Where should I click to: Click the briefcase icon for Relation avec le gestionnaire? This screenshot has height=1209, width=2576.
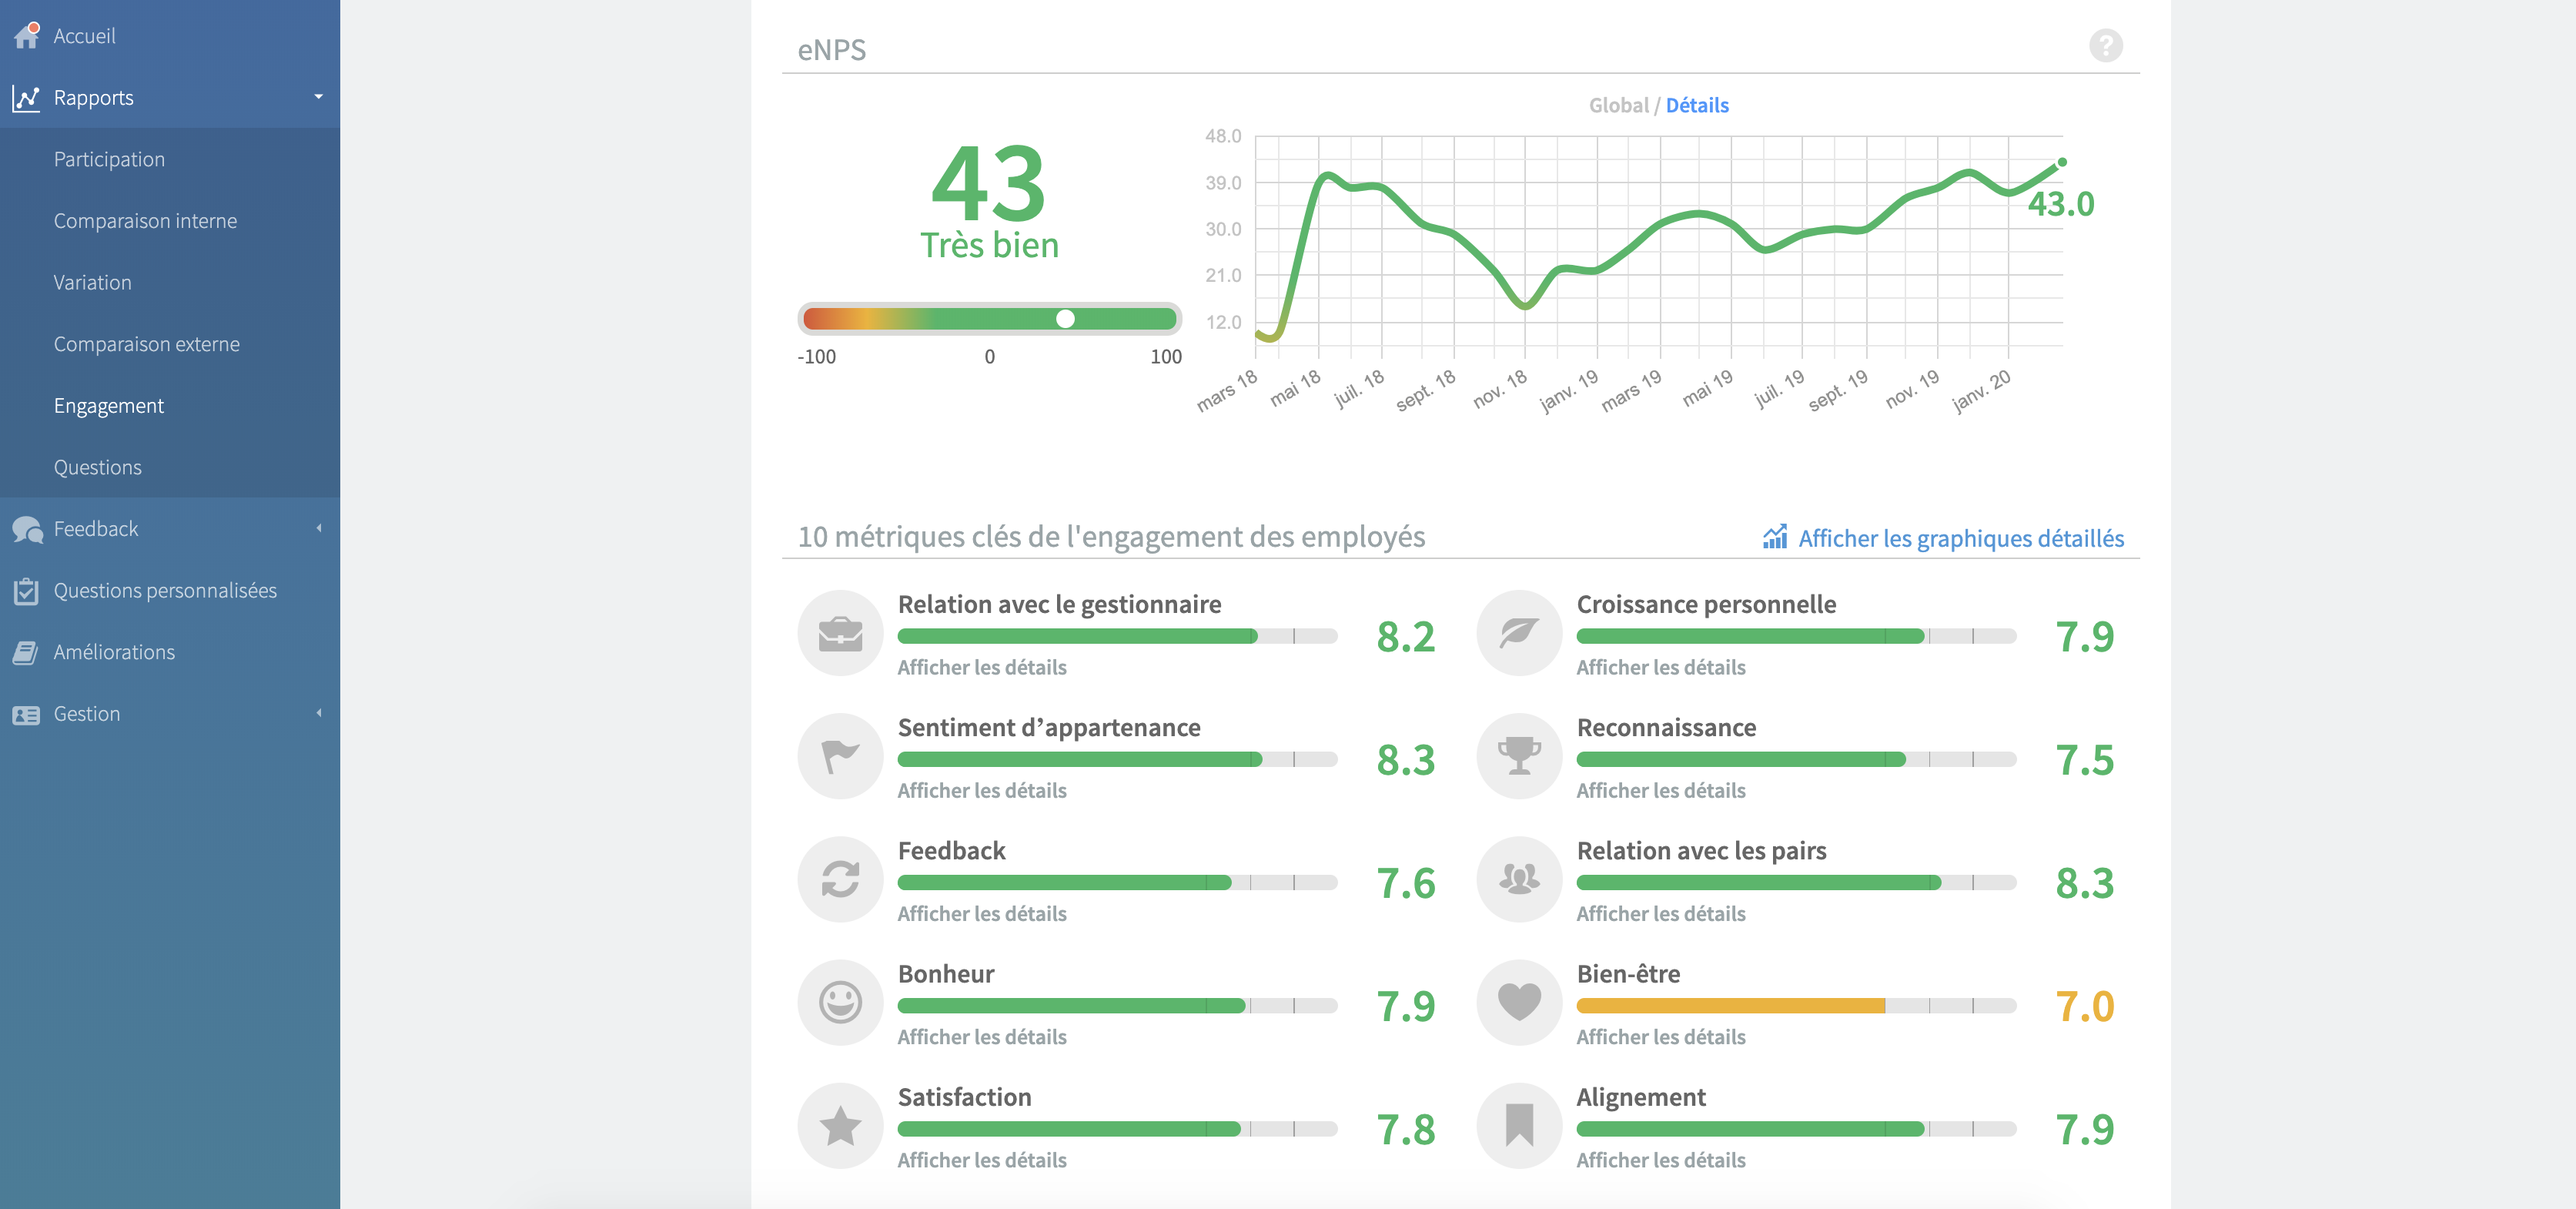tap(840, 633)
